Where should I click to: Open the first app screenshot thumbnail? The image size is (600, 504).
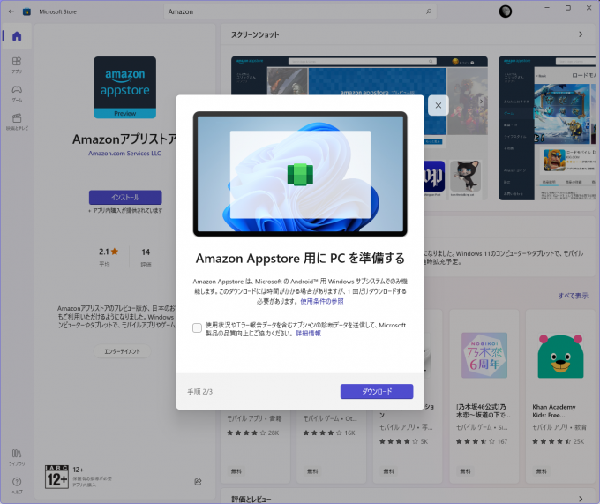tap(359, 128)
